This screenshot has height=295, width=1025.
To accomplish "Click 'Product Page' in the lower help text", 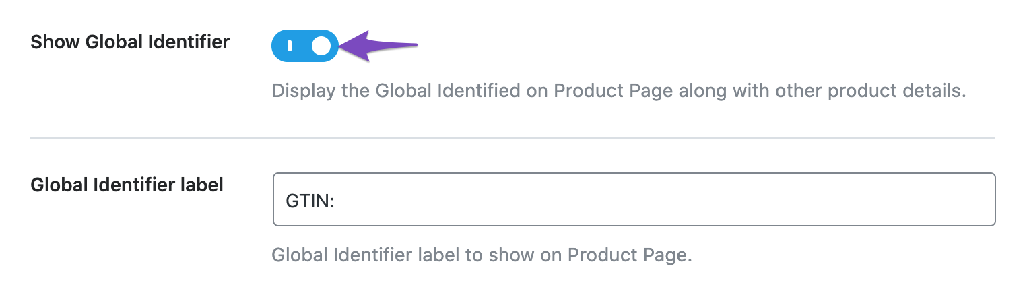I will point(630,256).
